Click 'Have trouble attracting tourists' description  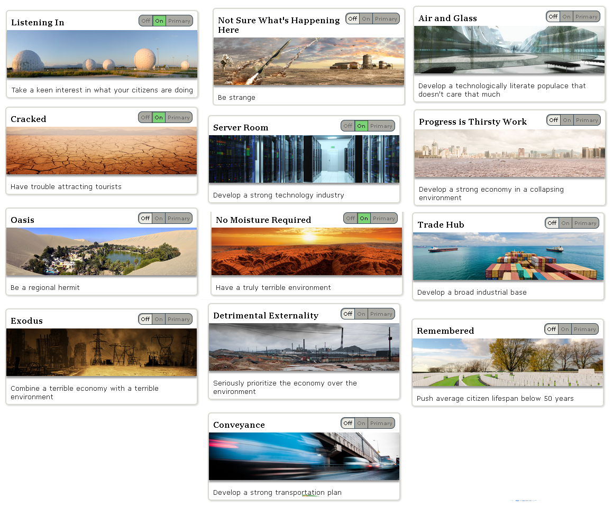(x=66, y=187)
